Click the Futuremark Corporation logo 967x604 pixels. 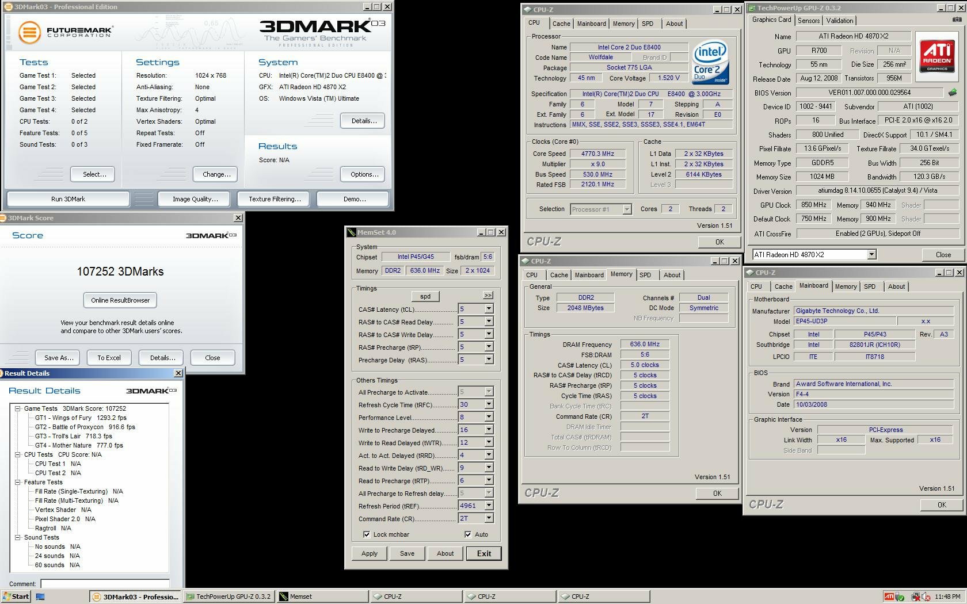click(65, 32)
